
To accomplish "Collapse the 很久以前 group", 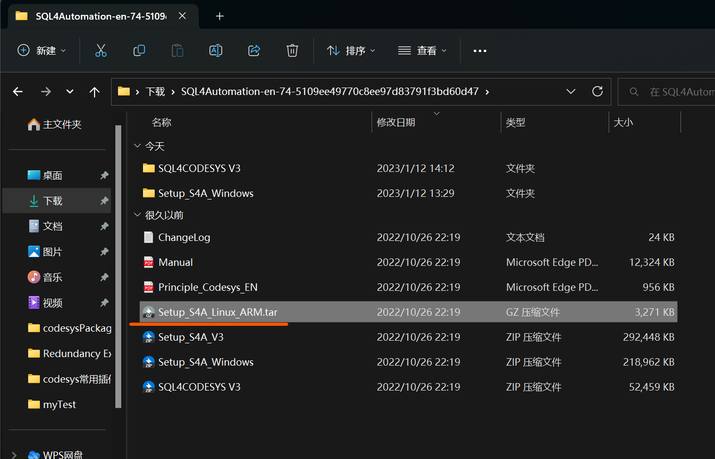I will (x=137, y=215).
